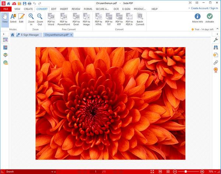
Task: Convert using PDF to Excel
Action: [76, 20]
